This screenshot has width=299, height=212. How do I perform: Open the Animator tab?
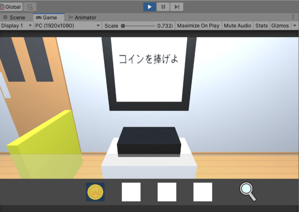83,18
